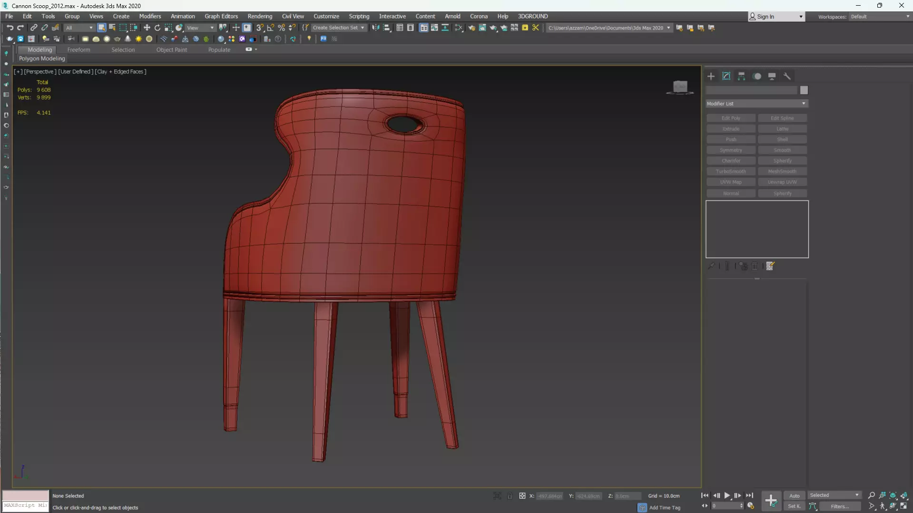Click the Mirror tool icon
The image size is (913, 513).
tap(376, 28)
